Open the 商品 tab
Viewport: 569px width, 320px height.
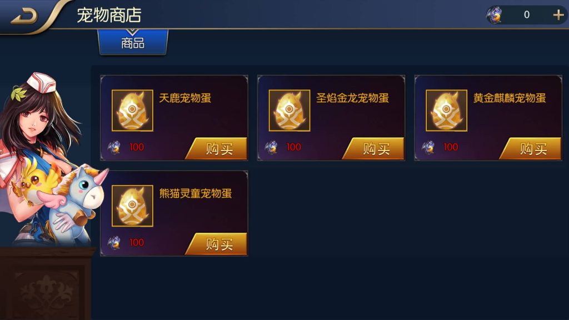pos(133,43)
